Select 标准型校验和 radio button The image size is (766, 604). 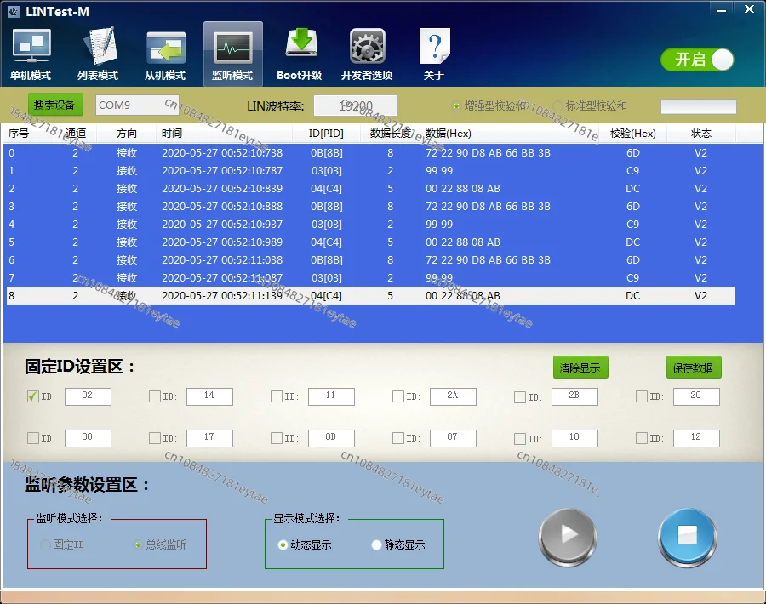click(557, 106)
